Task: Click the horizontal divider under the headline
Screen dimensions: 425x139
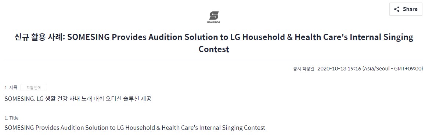Action: 213,60
